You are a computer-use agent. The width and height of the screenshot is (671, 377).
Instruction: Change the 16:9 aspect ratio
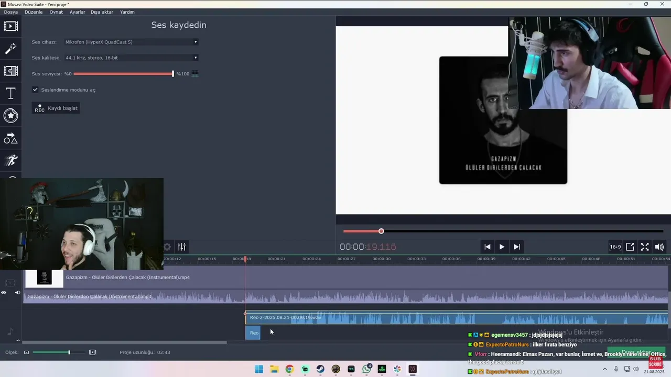coord(615,247)
